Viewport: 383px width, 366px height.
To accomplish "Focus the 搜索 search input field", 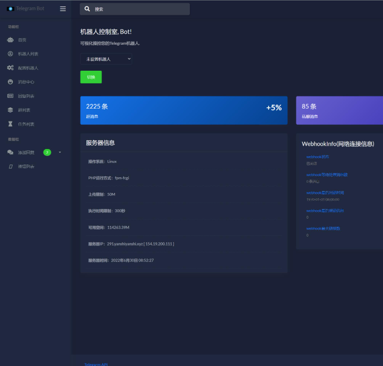I will 135,9.
